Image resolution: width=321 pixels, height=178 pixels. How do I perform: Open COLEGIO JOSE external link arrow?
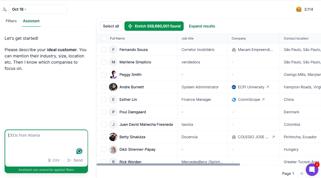[x=273, y=137]
